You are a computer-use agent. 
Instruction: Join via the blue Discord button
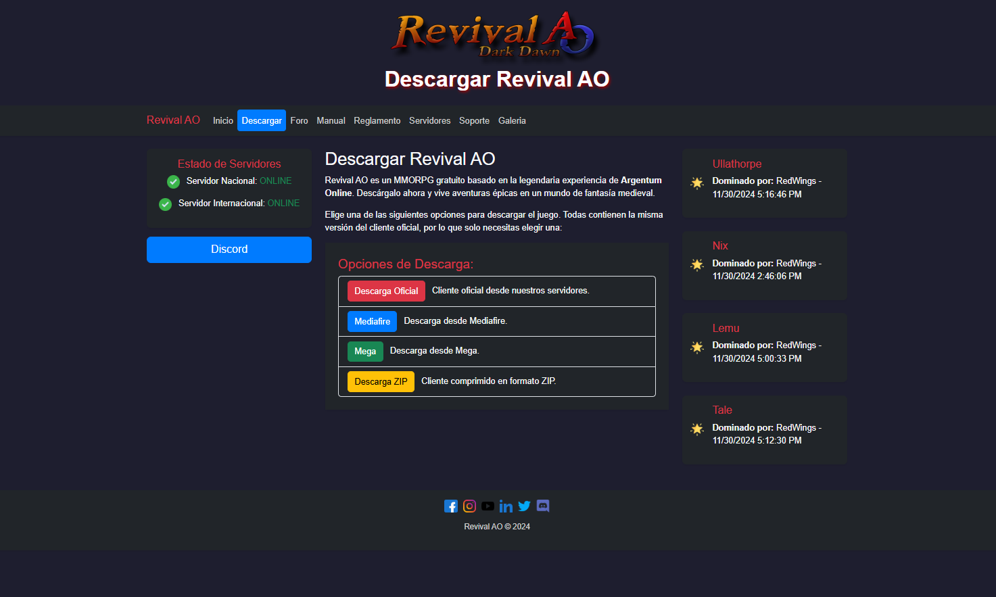pyautogui.click(x=229, y=249)
